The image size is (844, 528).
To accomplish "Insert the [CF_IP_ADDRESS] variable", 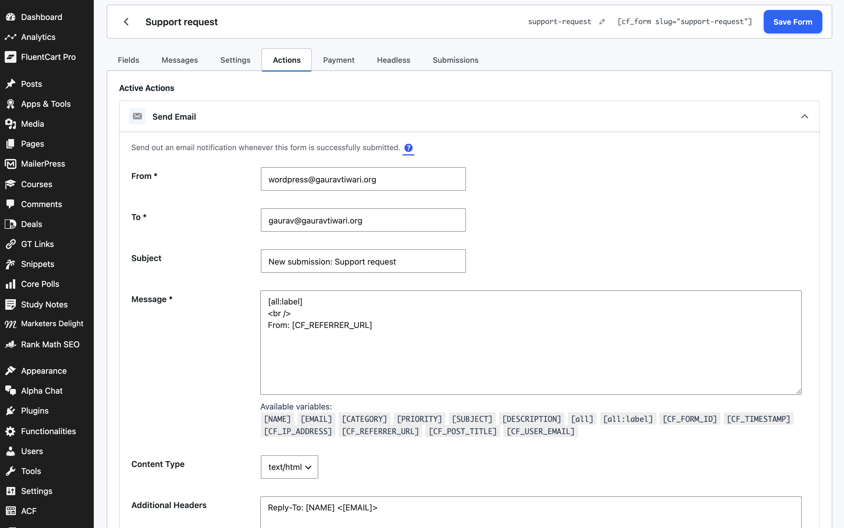I will (x=298, y=431).
